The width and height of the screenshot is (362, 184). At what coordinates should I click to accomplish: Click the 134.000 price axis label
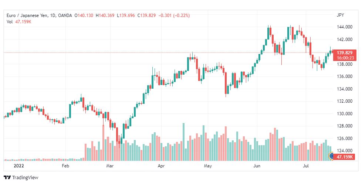(x=345, y=89)
